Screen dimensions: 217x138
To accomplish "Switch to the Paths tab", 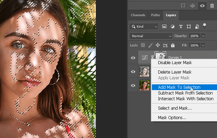I will pyautogui.click(x=156, y=15).
